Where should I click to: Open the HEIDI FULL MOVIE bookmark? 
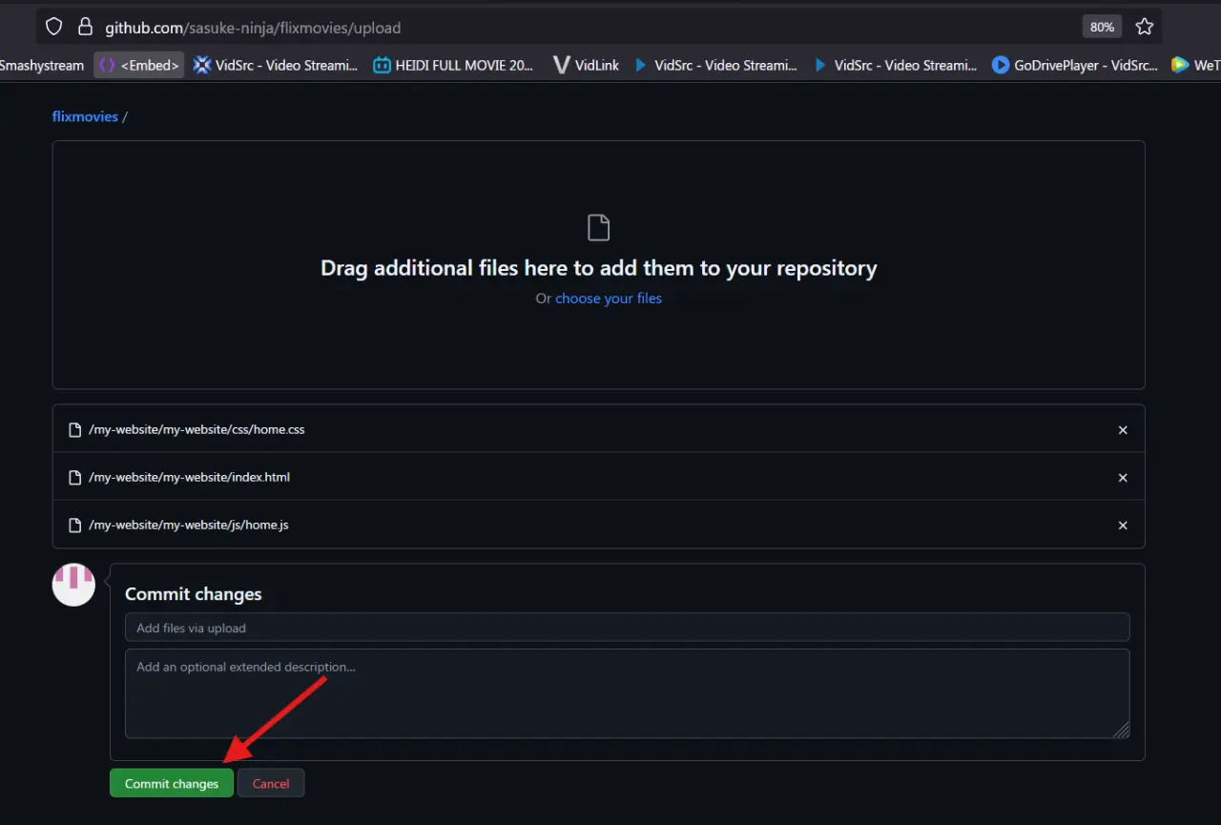pos(453,65)
